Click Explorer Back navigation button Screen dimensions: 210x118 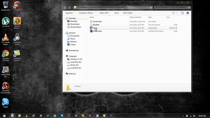[x=65, y=8]
